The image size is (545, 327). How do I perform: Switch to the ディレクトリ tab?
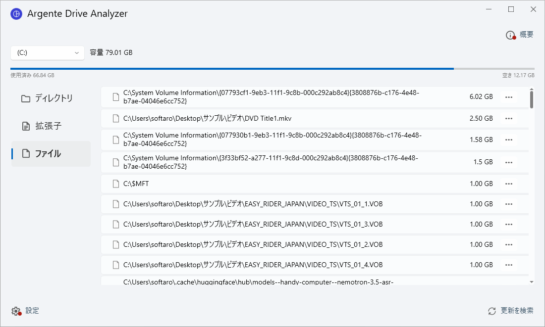click(x=51, y=98)
